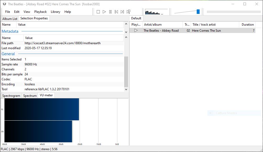Click the Stop playback button
Viewport: 263px width, 152px height.
[x=98, y=12]
